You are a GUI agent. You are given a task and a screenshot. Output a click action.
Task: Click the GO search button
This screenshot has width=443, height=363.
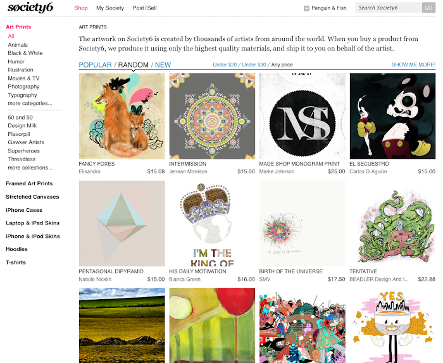coord(428,8)
